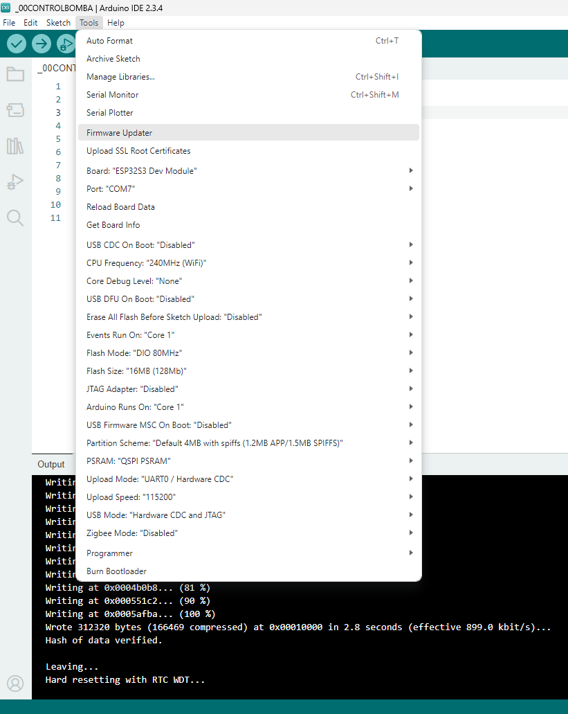Click Get Board Info menu entry

[113, 225]
